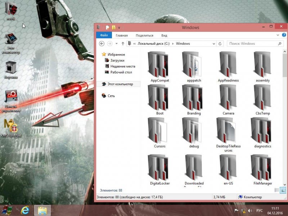Click the РУС language indicator
288x216 pixels.
(x=259, y=211)
